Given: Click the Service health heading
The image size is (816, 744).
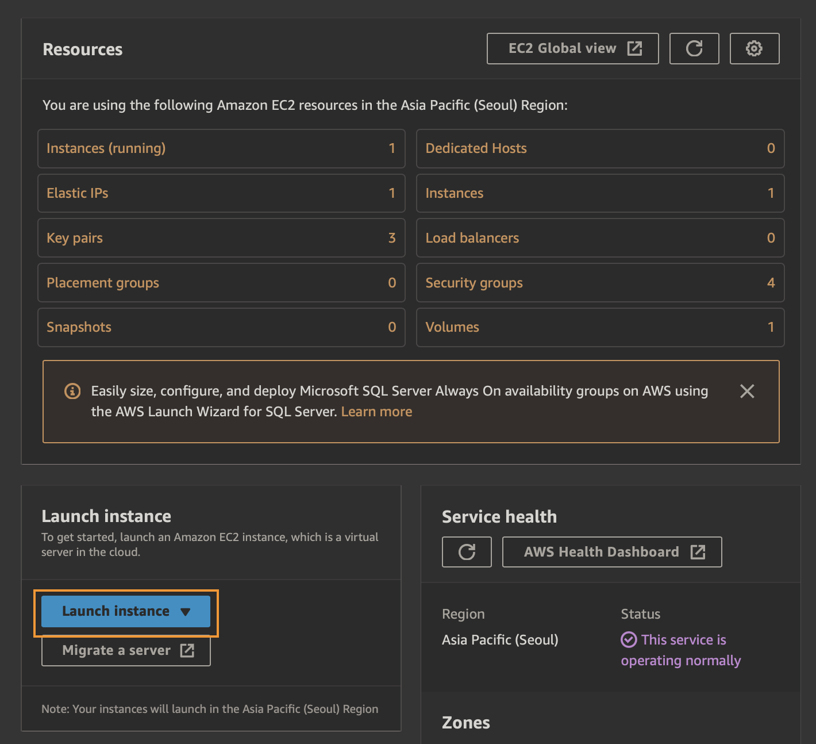Looking at the screenshot, I should coord(499,517).
